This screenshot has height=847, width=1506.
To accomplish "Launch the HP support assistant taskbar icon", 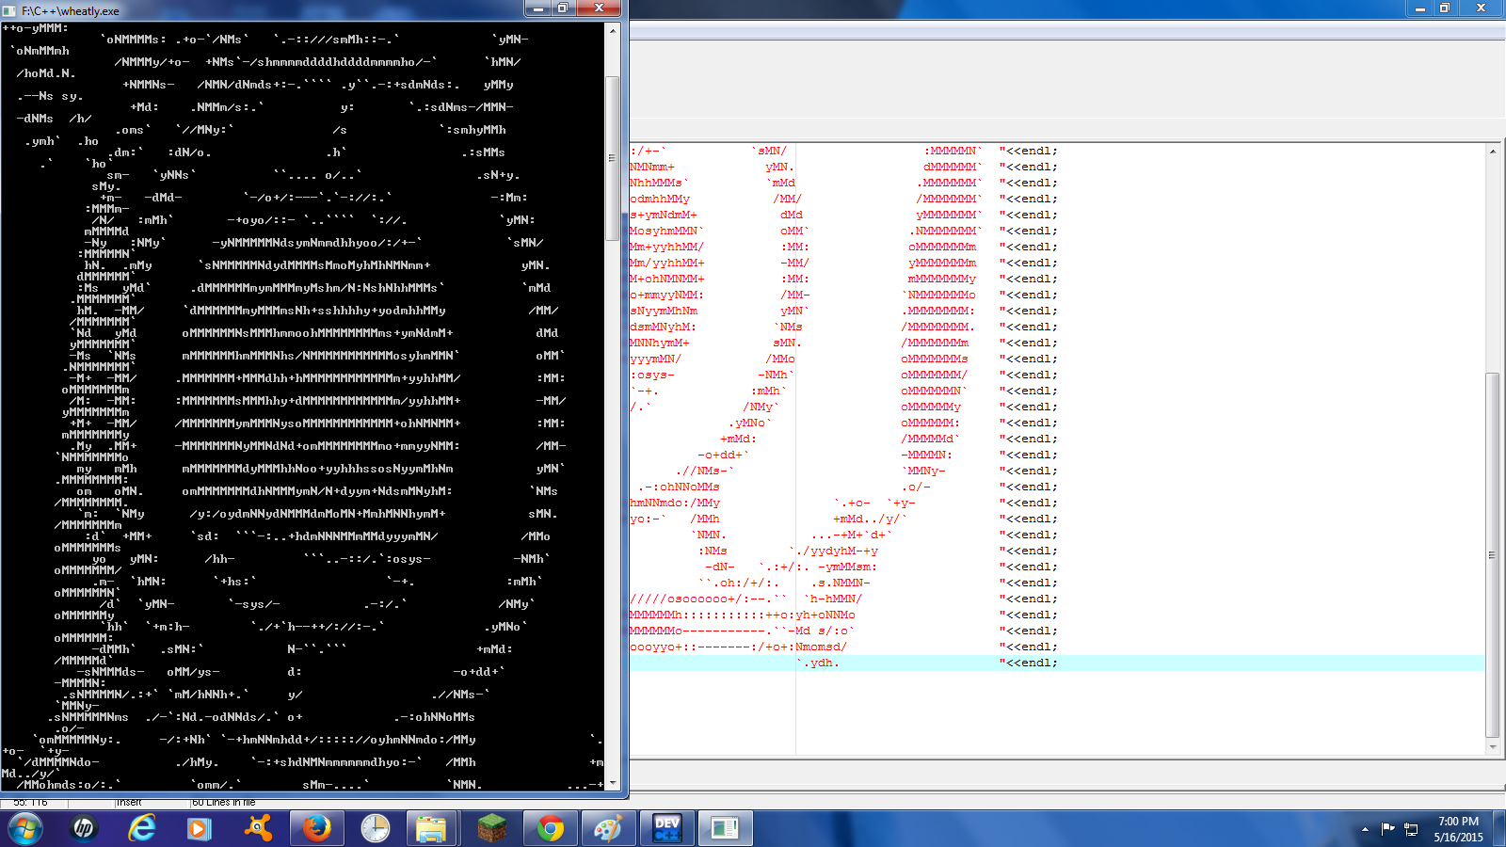I will (84, 828).
